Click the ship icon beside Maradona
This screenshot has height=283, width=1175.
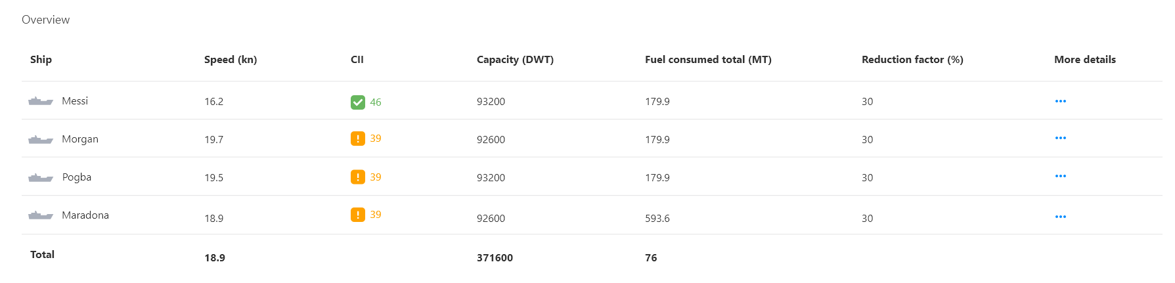(x=41, y=215)
